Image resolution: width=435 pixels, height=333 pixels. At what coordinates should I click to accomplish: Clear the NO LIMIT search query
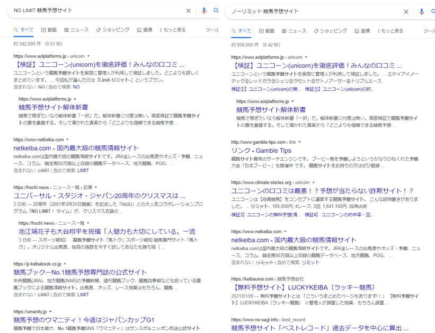pyautogui.click(x=189, y=11)
